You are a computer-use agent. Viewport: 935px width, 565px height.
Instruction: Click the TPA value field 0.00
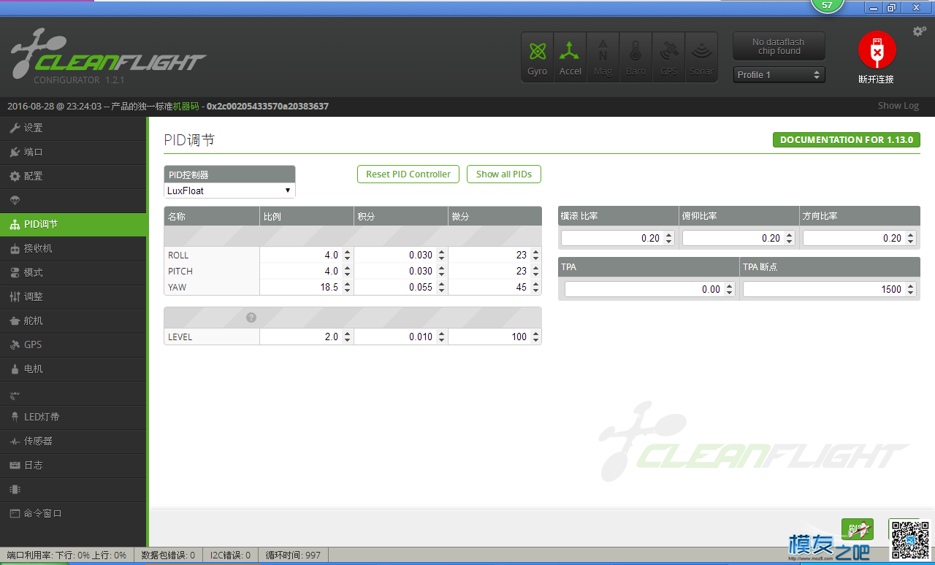[649, 289]
